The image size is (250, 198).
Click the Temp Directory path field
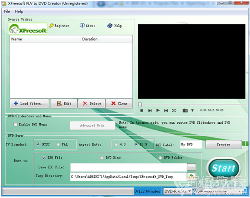tap(129, 177)
